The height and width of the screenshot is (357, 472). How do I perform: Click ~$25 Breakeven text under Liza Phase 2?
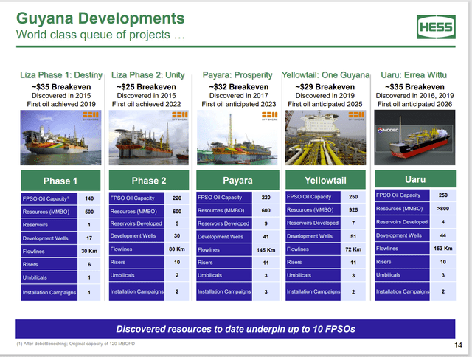146,87
